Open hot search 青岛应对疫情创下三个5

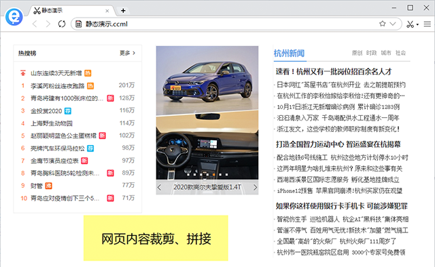[65, 198]
